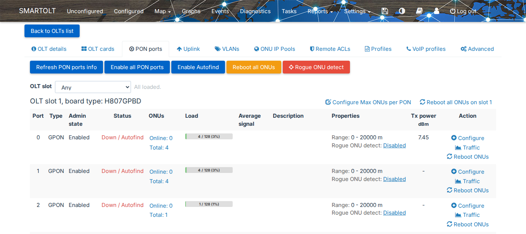Expand the Reports menu

coord(320,11)
